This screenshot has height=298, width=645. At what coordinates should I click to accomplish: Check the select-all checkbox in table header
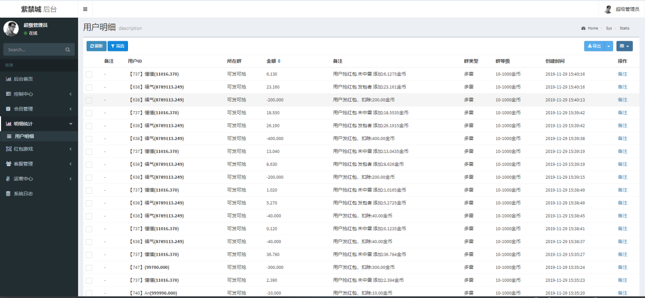click(89, 61)
